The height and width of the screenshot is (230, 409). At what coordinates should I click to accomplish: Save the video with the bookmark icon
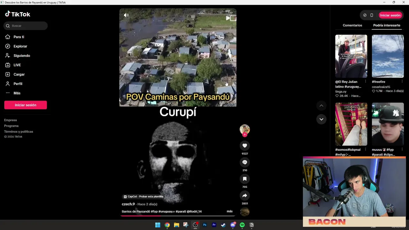coord(245,179)
